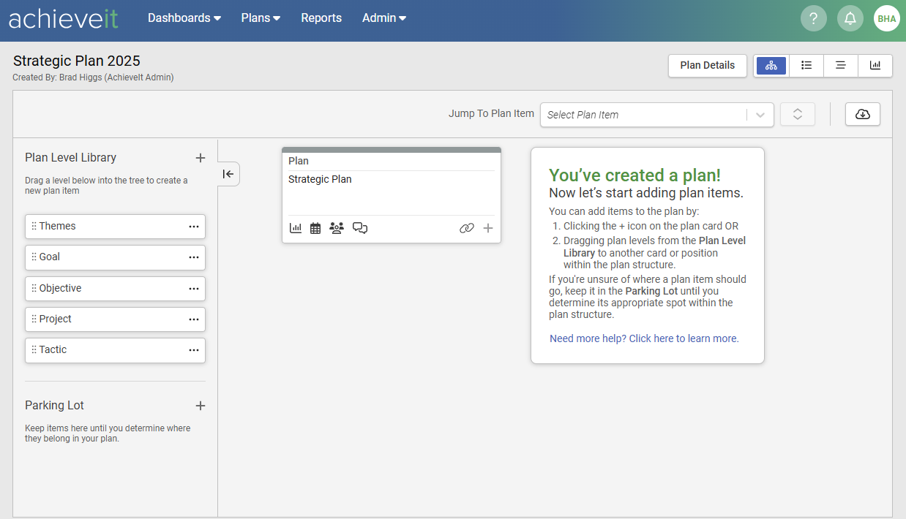The height and width of the screenshot is (519, 906).
Task: Add a new level to Plan Level Library
Action: pos(201,158)
